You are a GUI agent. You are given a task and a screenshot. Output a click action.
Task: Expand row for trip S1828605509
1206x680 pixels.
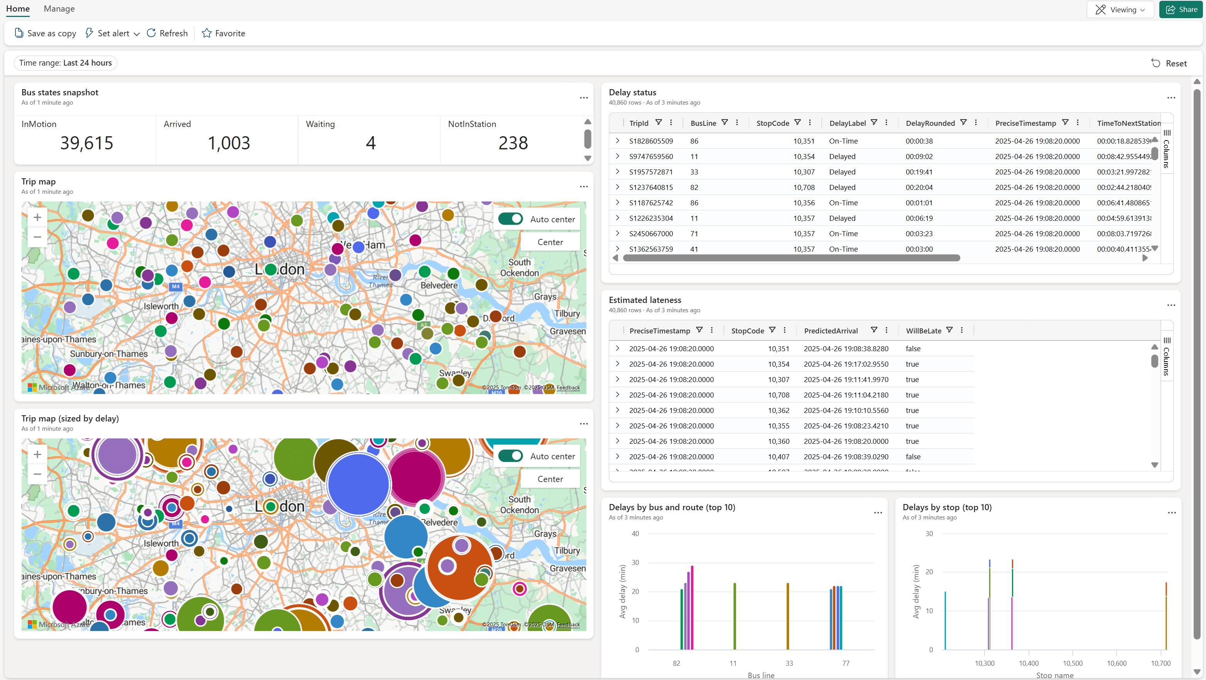point(618,141)
